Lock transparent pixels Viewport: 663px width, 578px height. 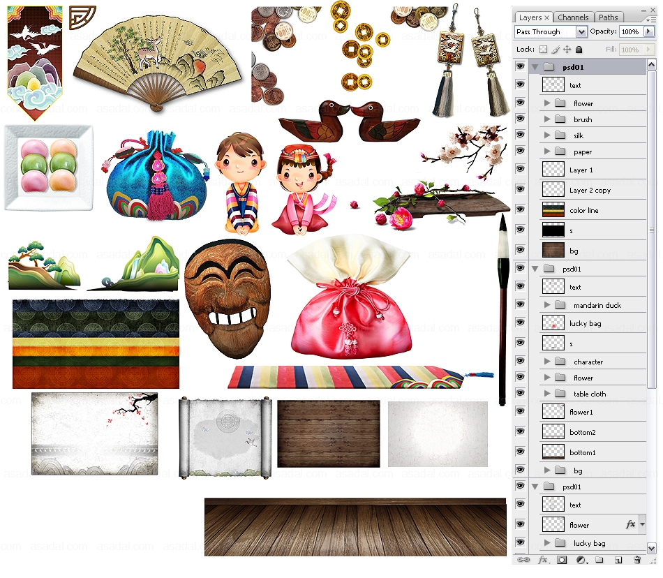coord(543,50)
